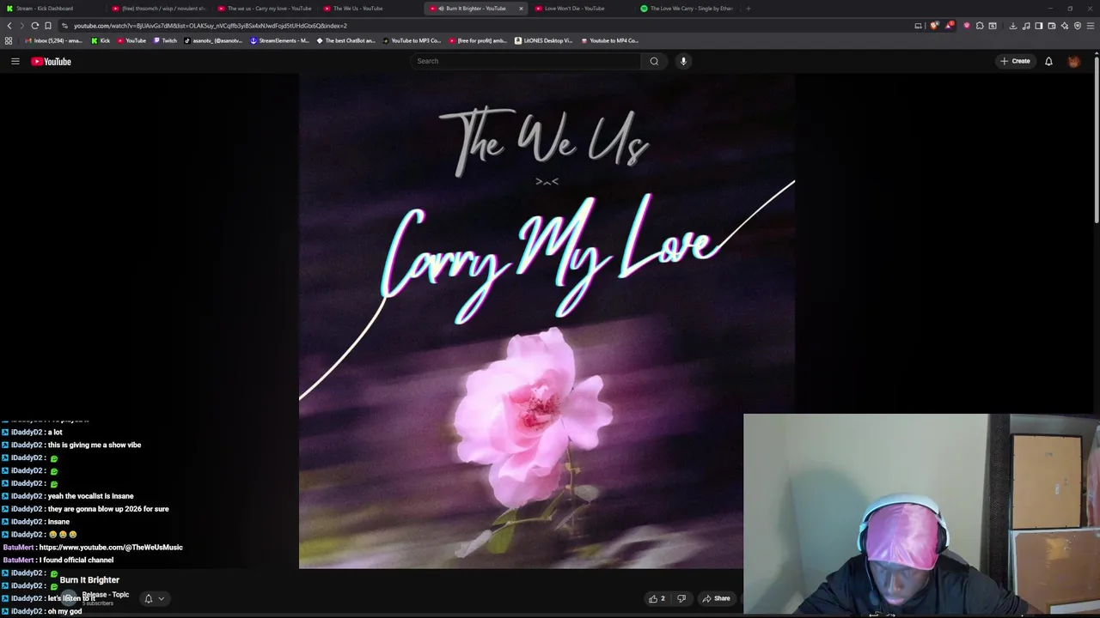
Task: Open the browser apps grid icon
Action: 9,40
